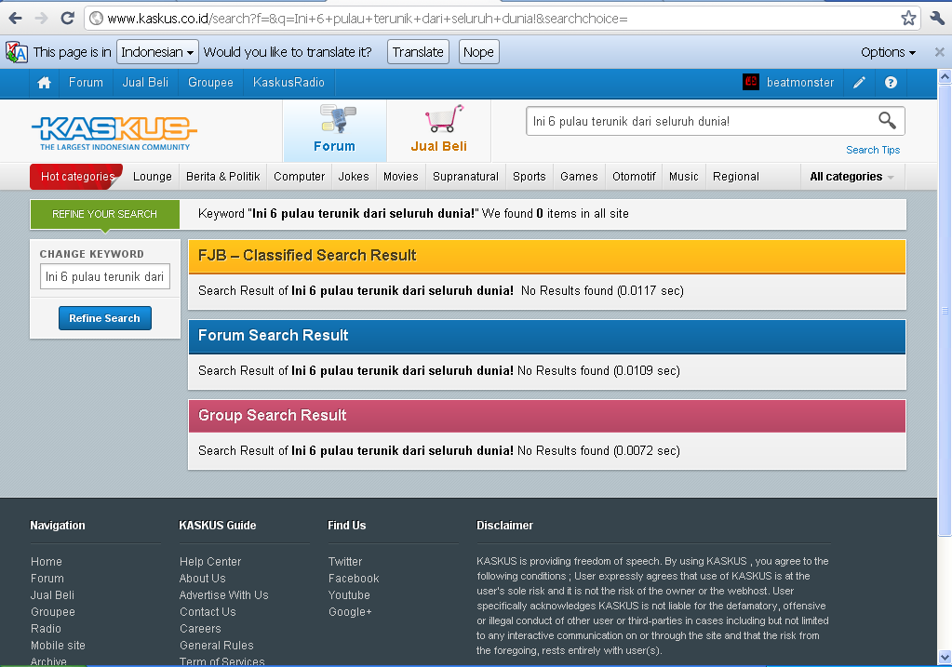Click the KASKUS logo
Image resolution: width=952 pixels, height=667 pixels.
point(114,133)
